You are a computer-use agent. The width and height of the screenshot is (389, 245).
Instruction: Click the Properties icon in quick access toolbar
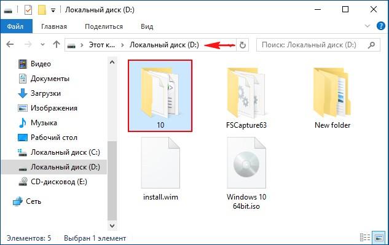coord(28,10)
